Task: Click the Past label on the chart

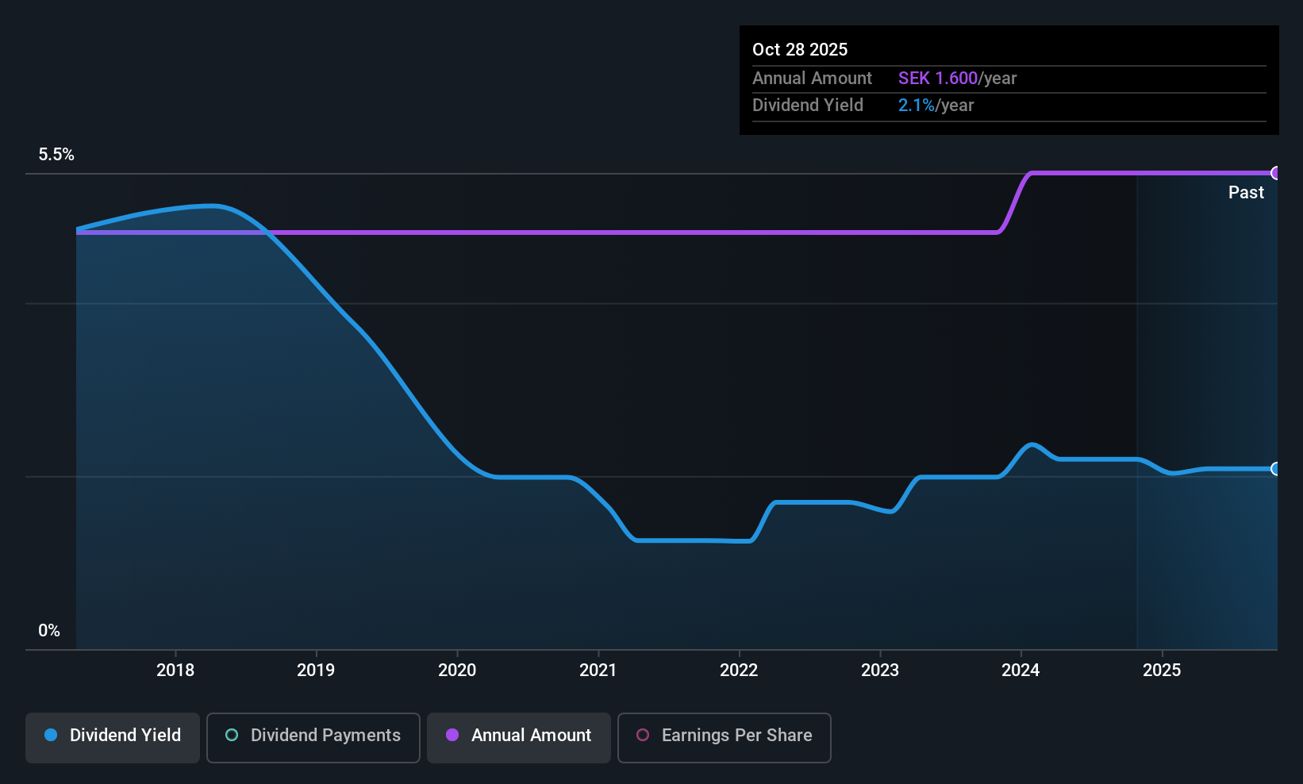Action: coord(1246,193)
